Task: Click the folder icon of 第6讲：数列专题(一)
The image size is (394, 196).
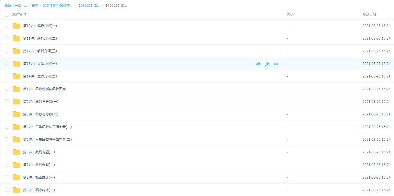Action: [x=16, y=152]
